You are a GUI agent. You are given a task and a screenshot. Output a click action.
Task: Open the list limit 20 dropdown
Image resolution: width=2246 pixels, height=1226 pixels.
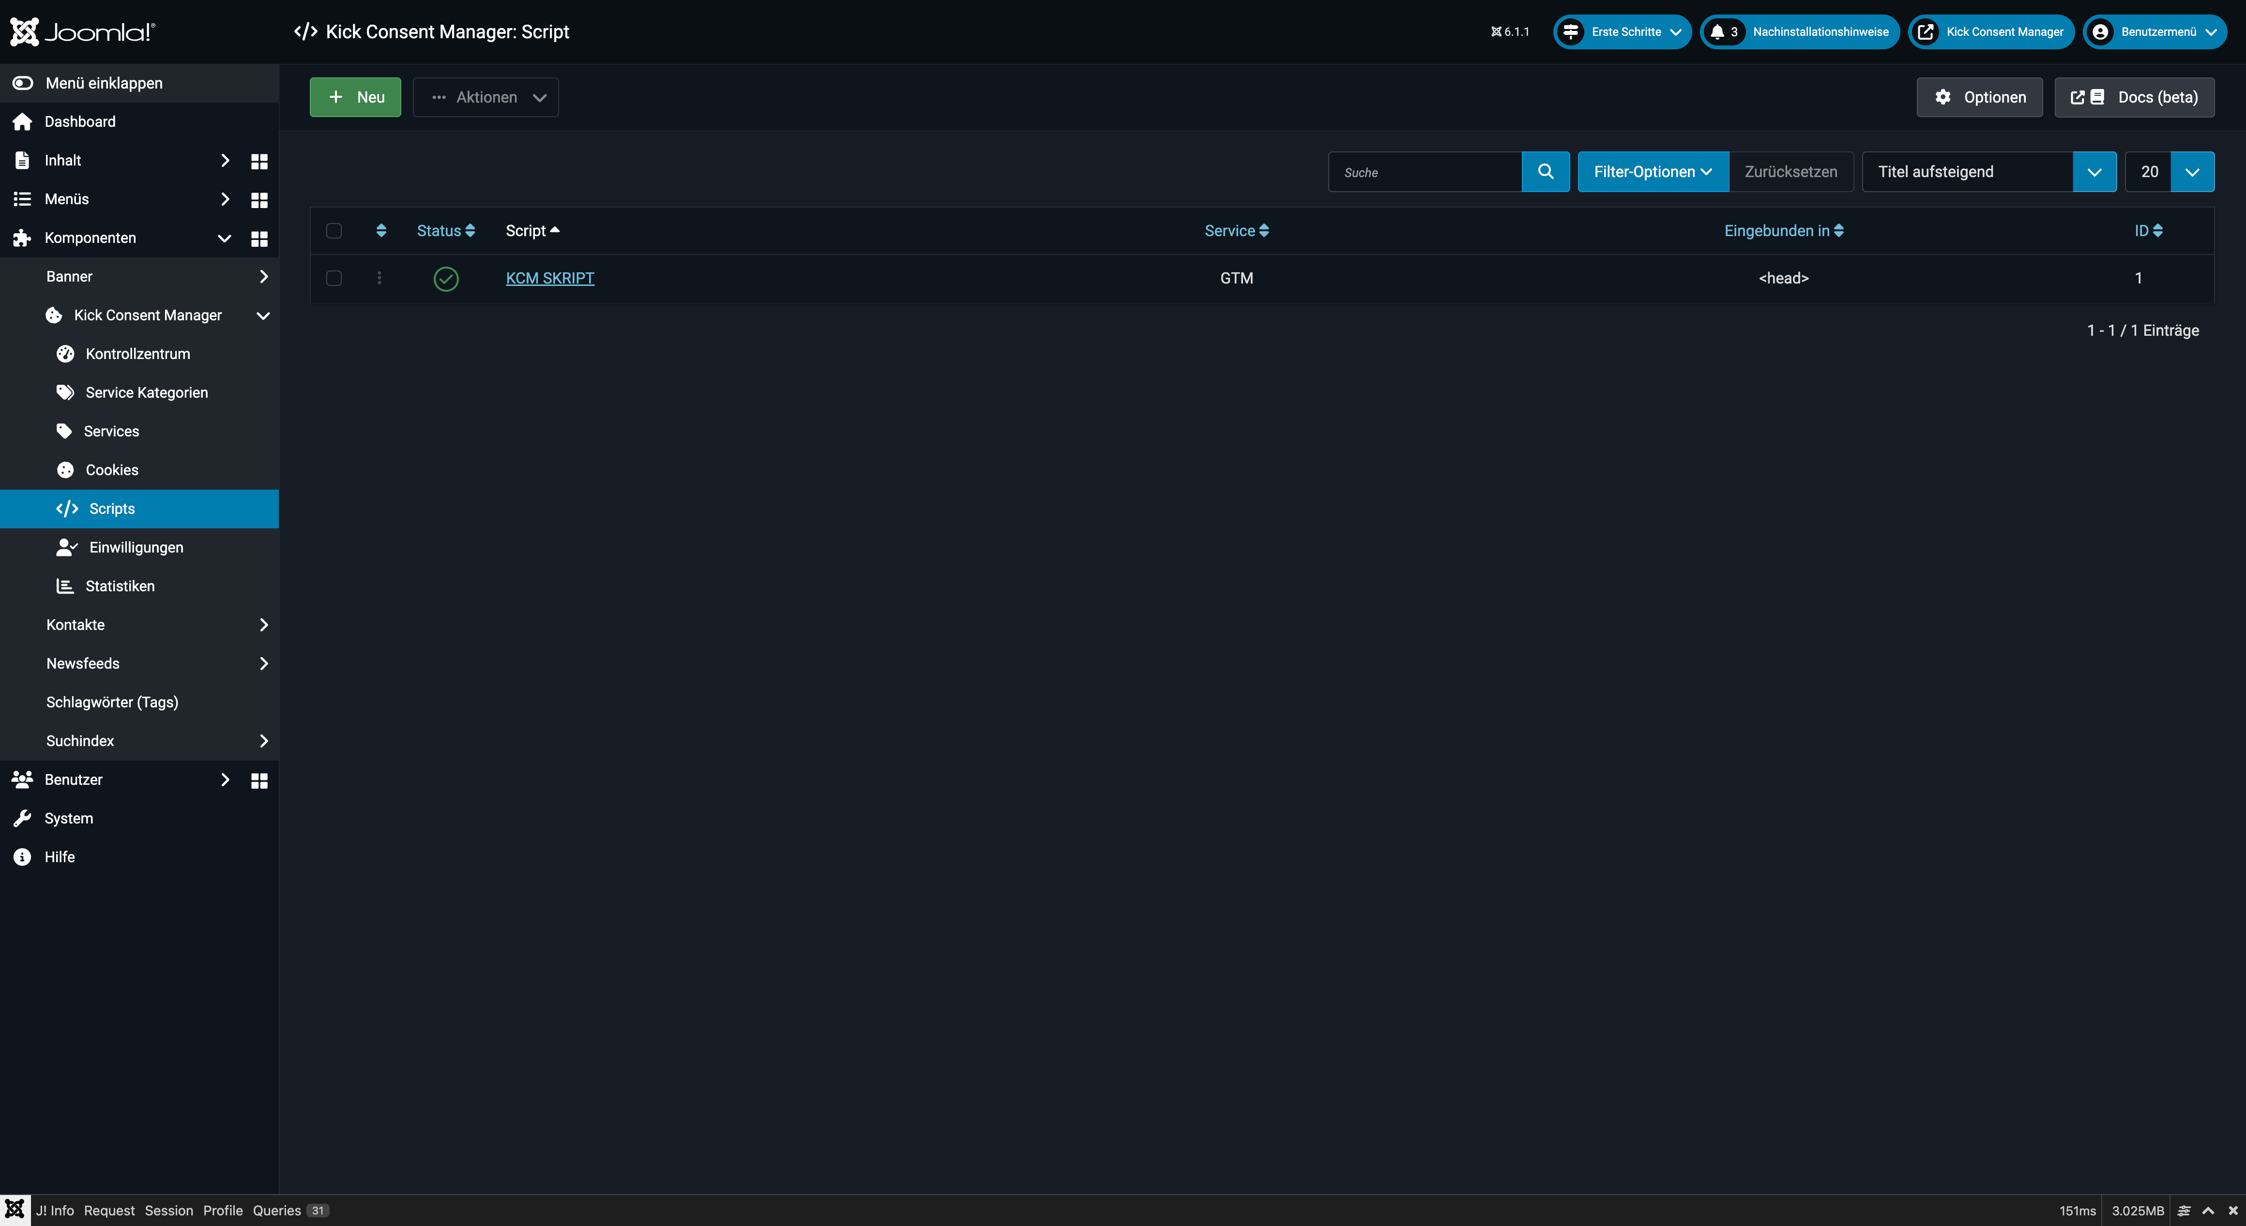[x=2169, y=172]
